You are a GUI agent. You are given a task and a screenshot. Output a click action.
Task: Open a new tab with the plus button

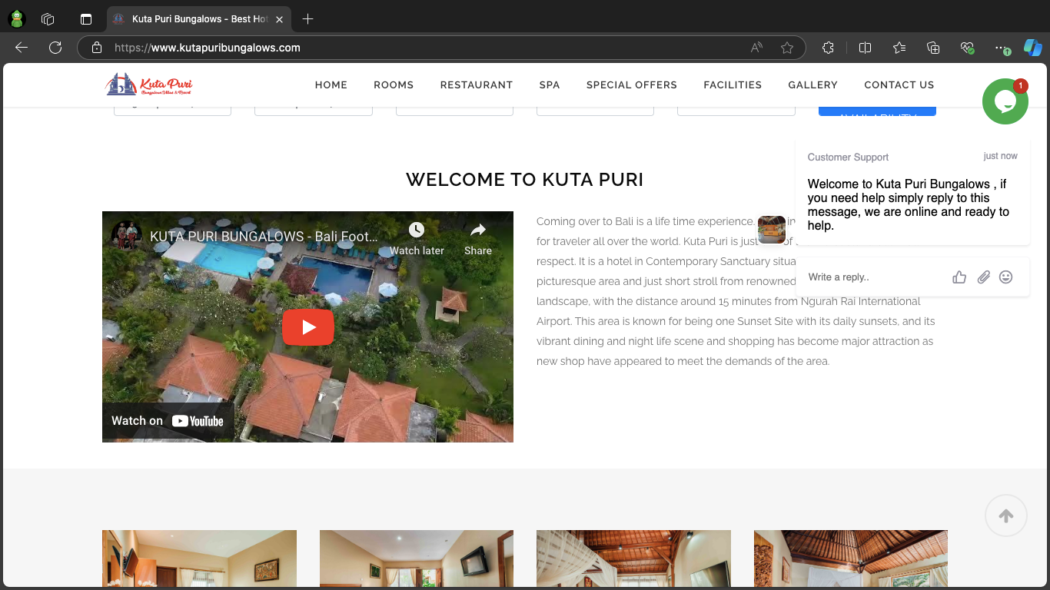308,19
